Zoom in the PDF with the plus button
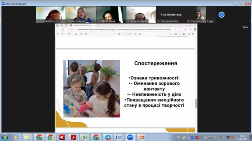 115,34
